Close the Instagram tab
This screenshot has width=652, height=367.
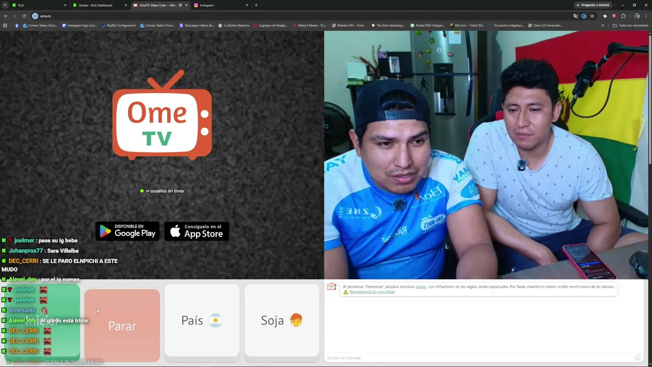click(246, 5)
